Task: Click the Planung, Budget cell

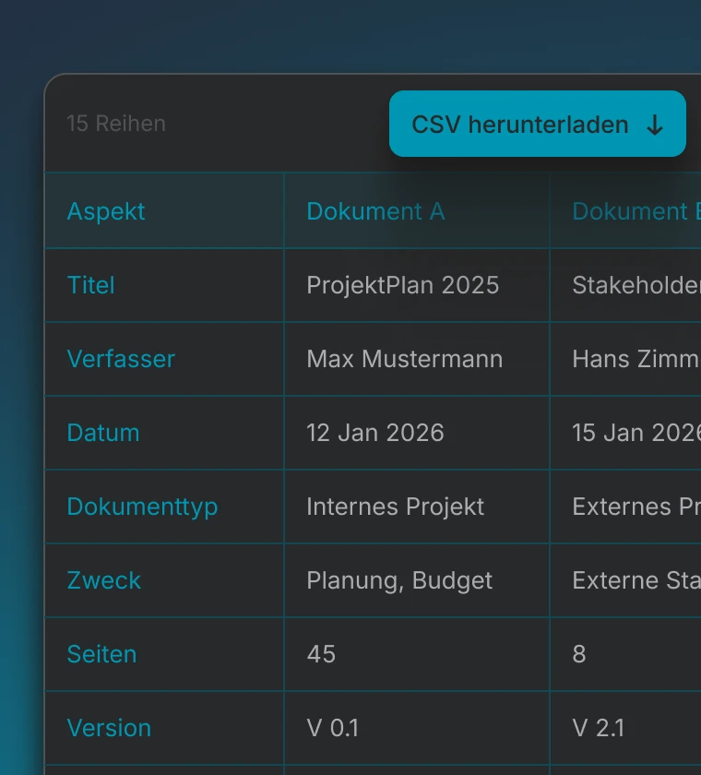Action: 399,580
